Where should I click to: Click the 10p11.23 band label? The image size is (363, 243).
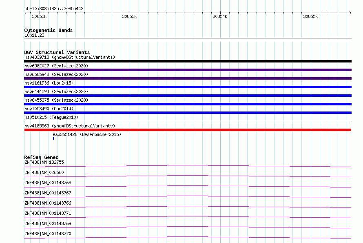pyautogui.click(x=34, y=35)
